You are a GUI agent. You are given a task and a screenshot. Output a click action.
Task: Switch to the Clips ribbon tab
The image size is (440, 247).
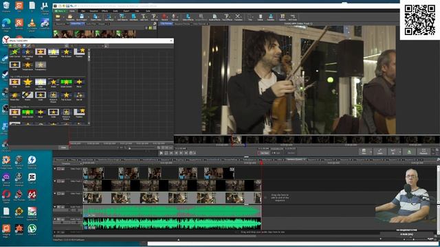pos(83,11)
